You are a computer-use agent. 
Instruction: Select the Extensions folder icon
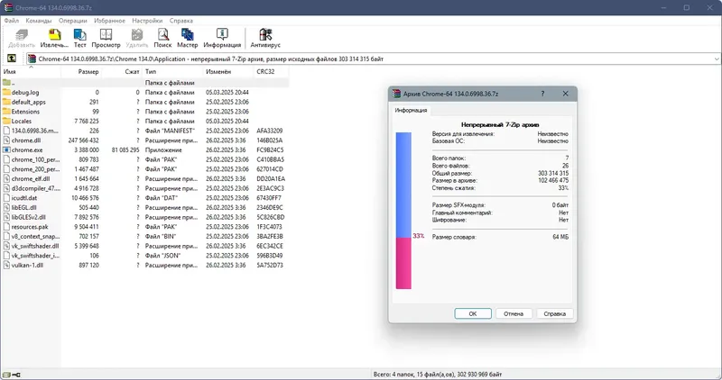click(6, 112)
